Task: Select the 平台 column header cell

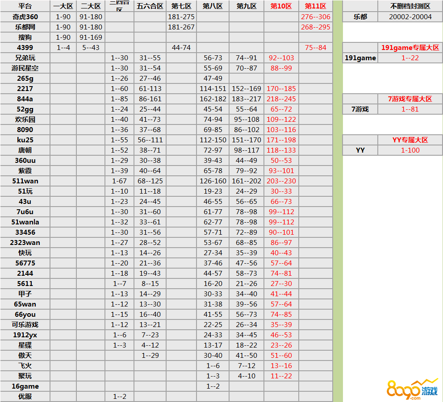Action: pos(25,6)
